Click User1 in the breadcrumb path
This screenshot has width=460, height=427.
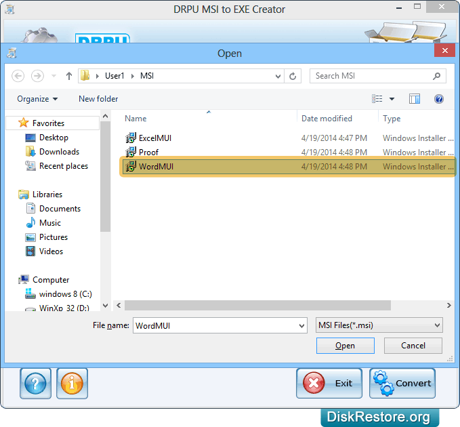tap(114, 76)
